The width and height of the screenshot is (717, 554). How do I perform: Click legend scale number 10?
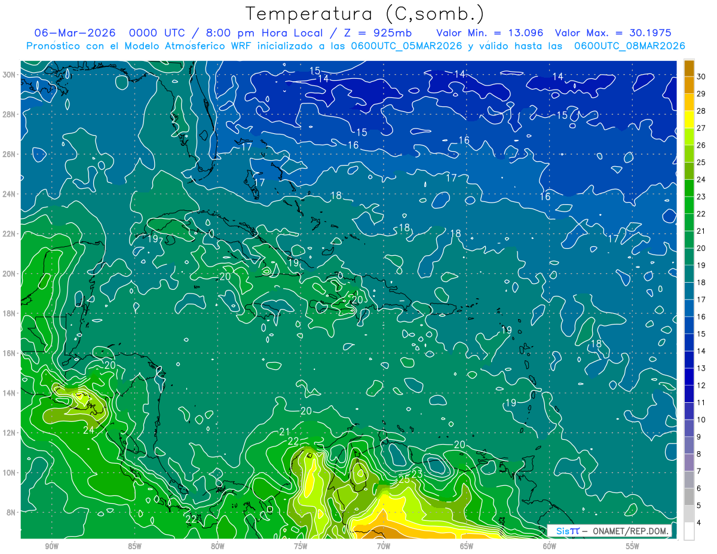pos(701,420)
